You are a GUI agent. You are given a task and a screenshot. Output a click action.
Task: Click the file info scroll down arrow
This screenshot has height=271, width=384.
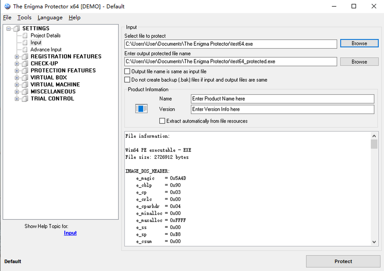pyautogui.click(x=374, y=242)
